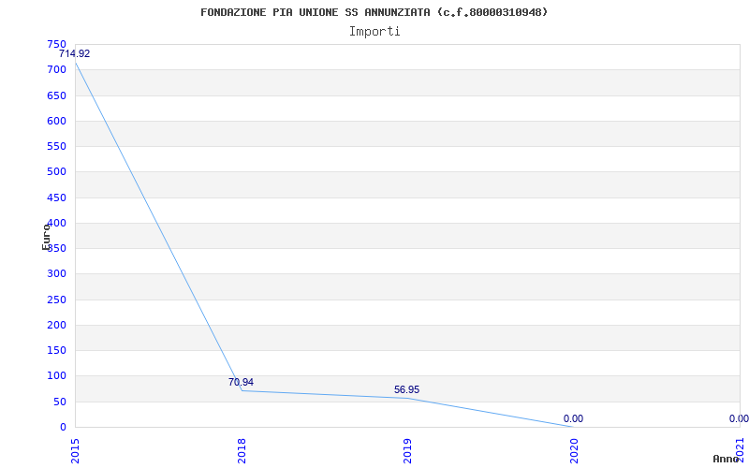
Task: Click the 100 y-axis tick label
Action: pos(56,376)
